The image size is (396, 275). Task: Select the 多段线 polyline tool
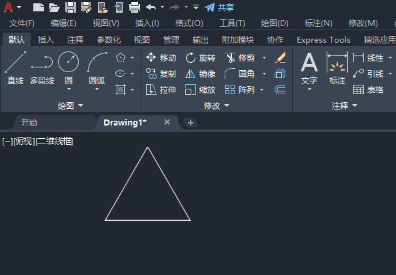[x=42, y=67]
